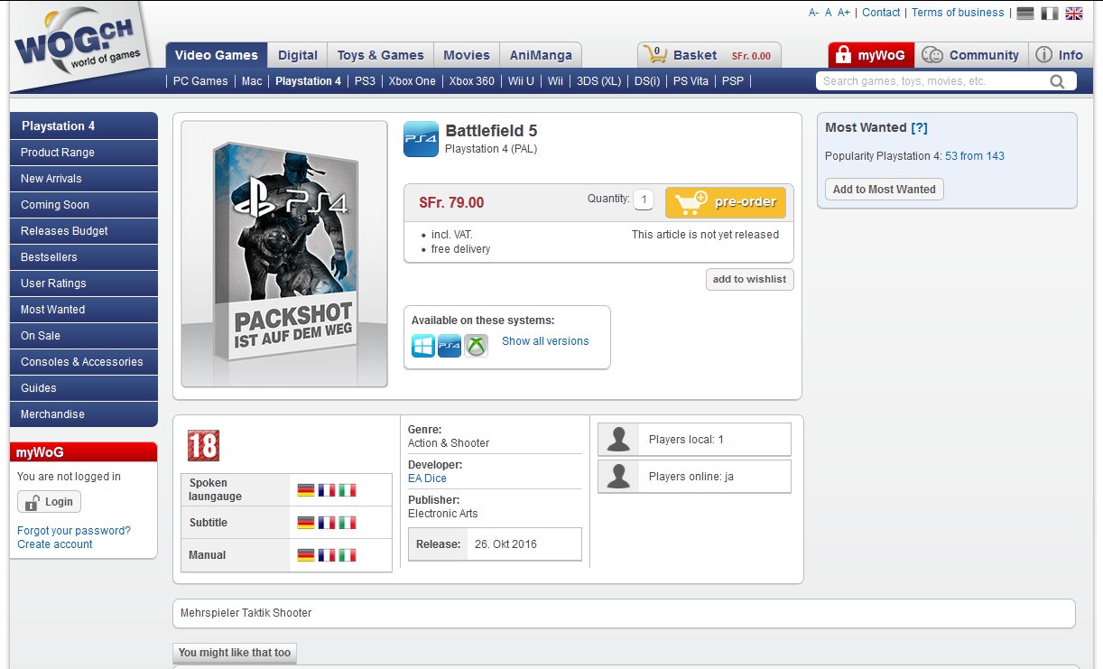The width and height of the screenshot is (1103, 669).
Task: Click the Players online person icon
Action: [618, 477]
